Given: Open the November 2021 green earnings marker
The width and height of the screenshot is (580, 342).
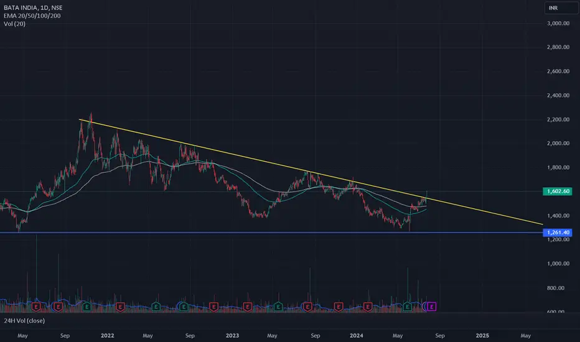Looking at the screenshot, I should pyautogui.click(x=87, y=307).
